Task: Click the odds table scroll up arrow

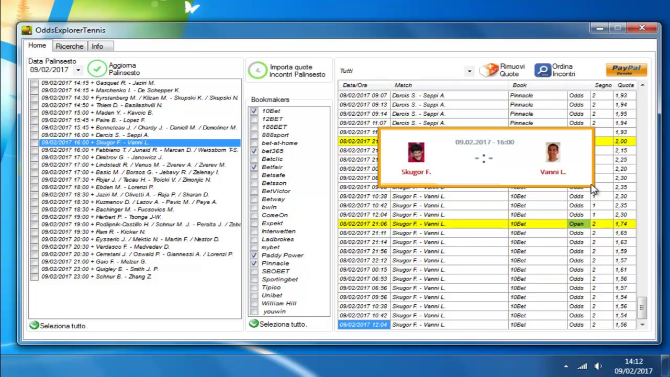Action: click(642, 85)
